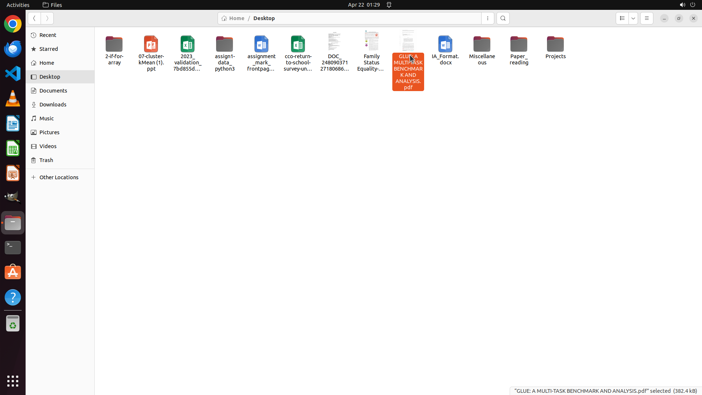Select the Family Status Equality PDF thumbnail
Viewport: 702px width, 395px height.
tap(371, 41)
